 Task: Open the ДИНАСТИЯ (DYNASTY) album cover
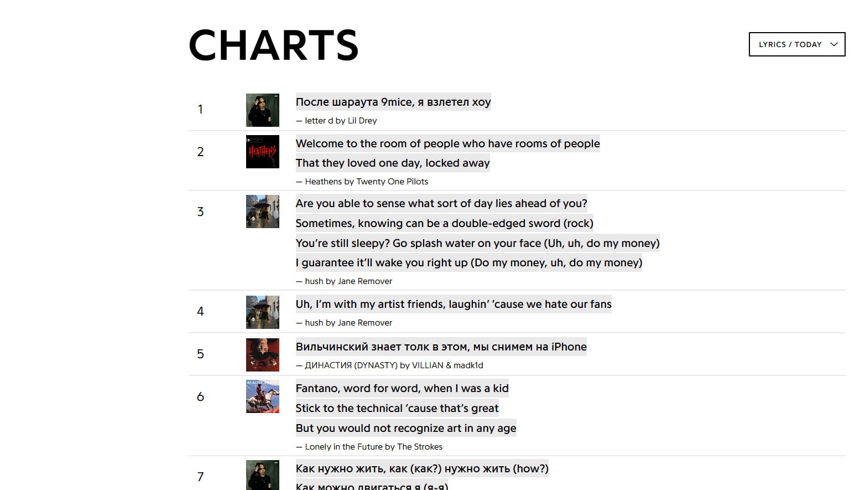coord(263,355)
